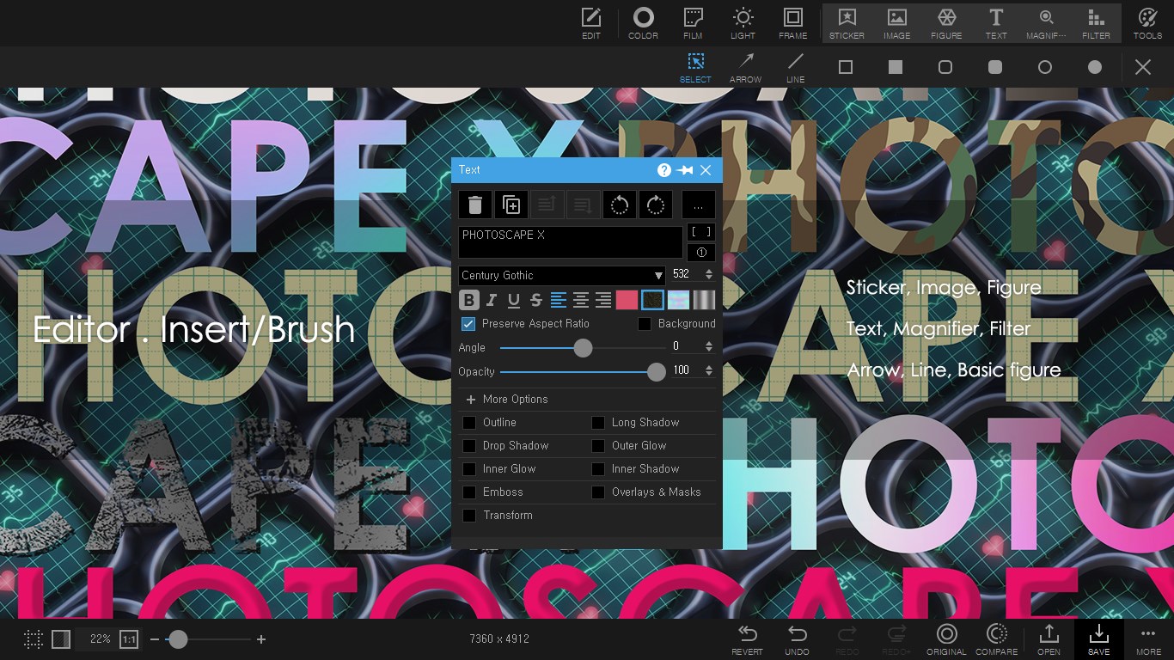Select the Magnifier tool
Image resolution: width=1174 pixels, height=660 pixels.
1046,22
